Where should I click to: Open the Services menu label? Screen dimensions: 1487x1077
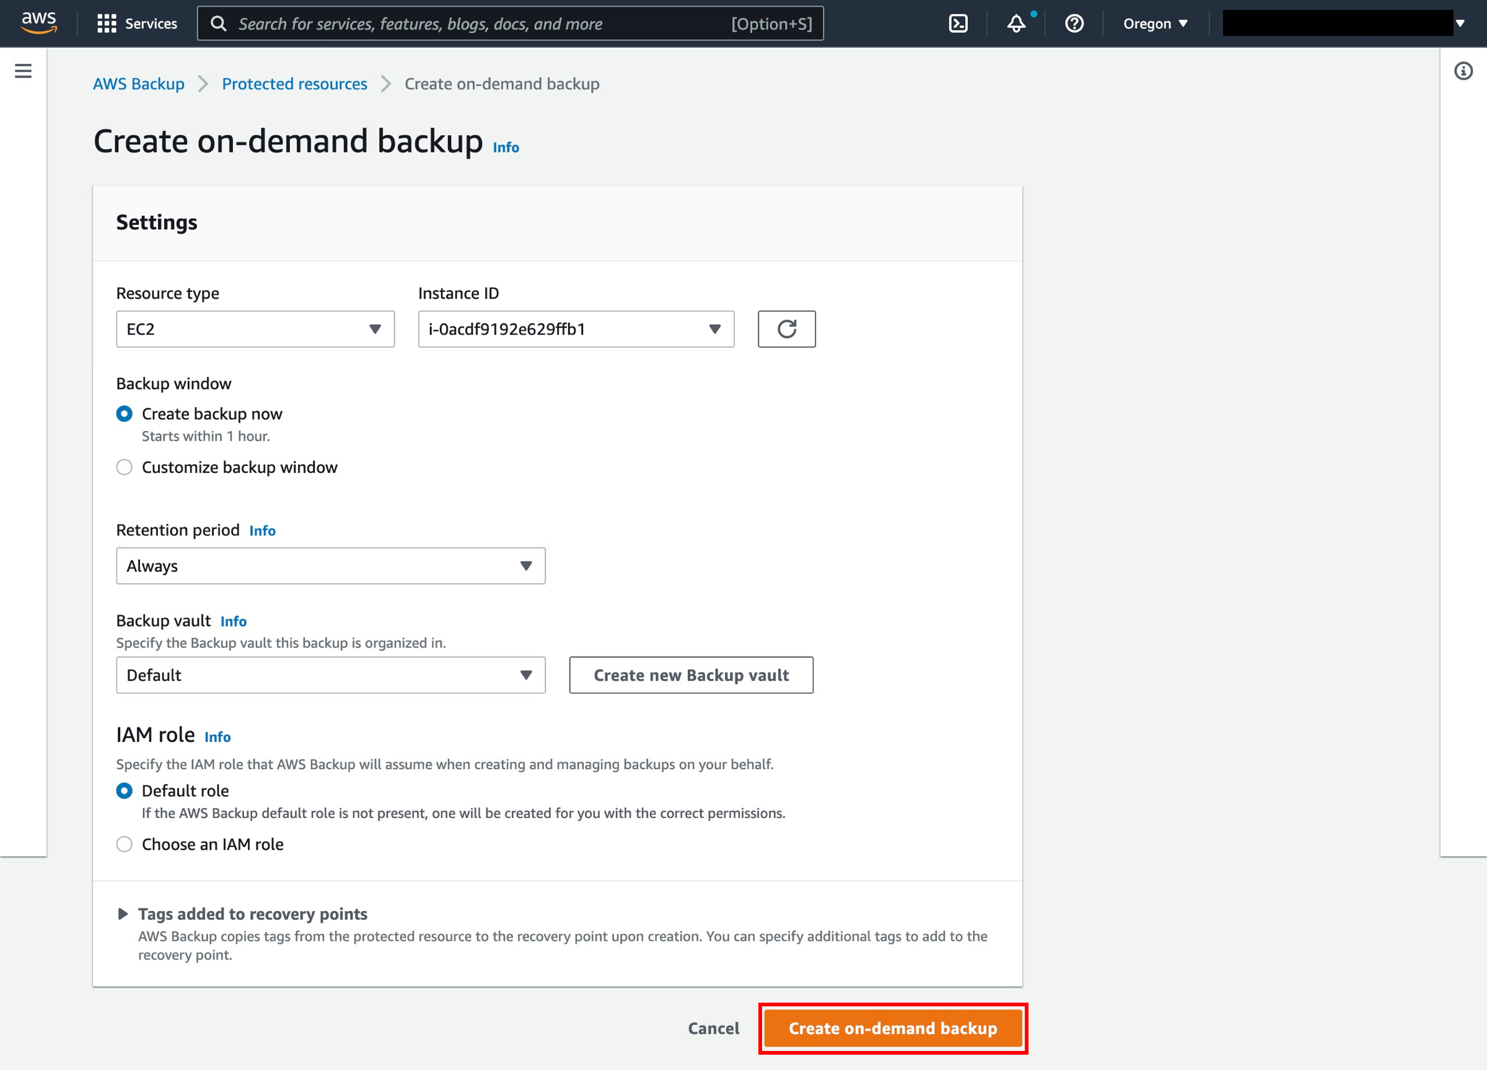point(151,24)
